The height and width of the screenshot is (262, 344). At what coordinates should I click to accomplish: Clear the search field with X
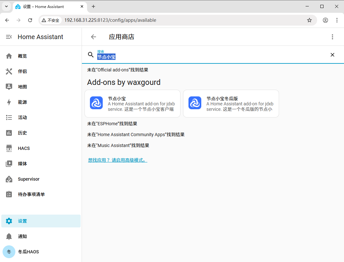(332, 55)
